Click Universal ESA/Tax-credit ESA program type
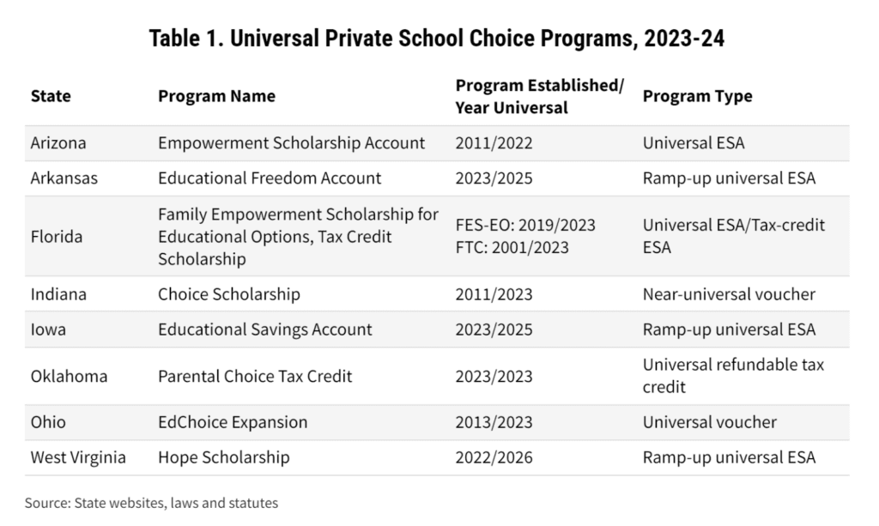Viewport: 879px width, 526px height. pos(734,236)
